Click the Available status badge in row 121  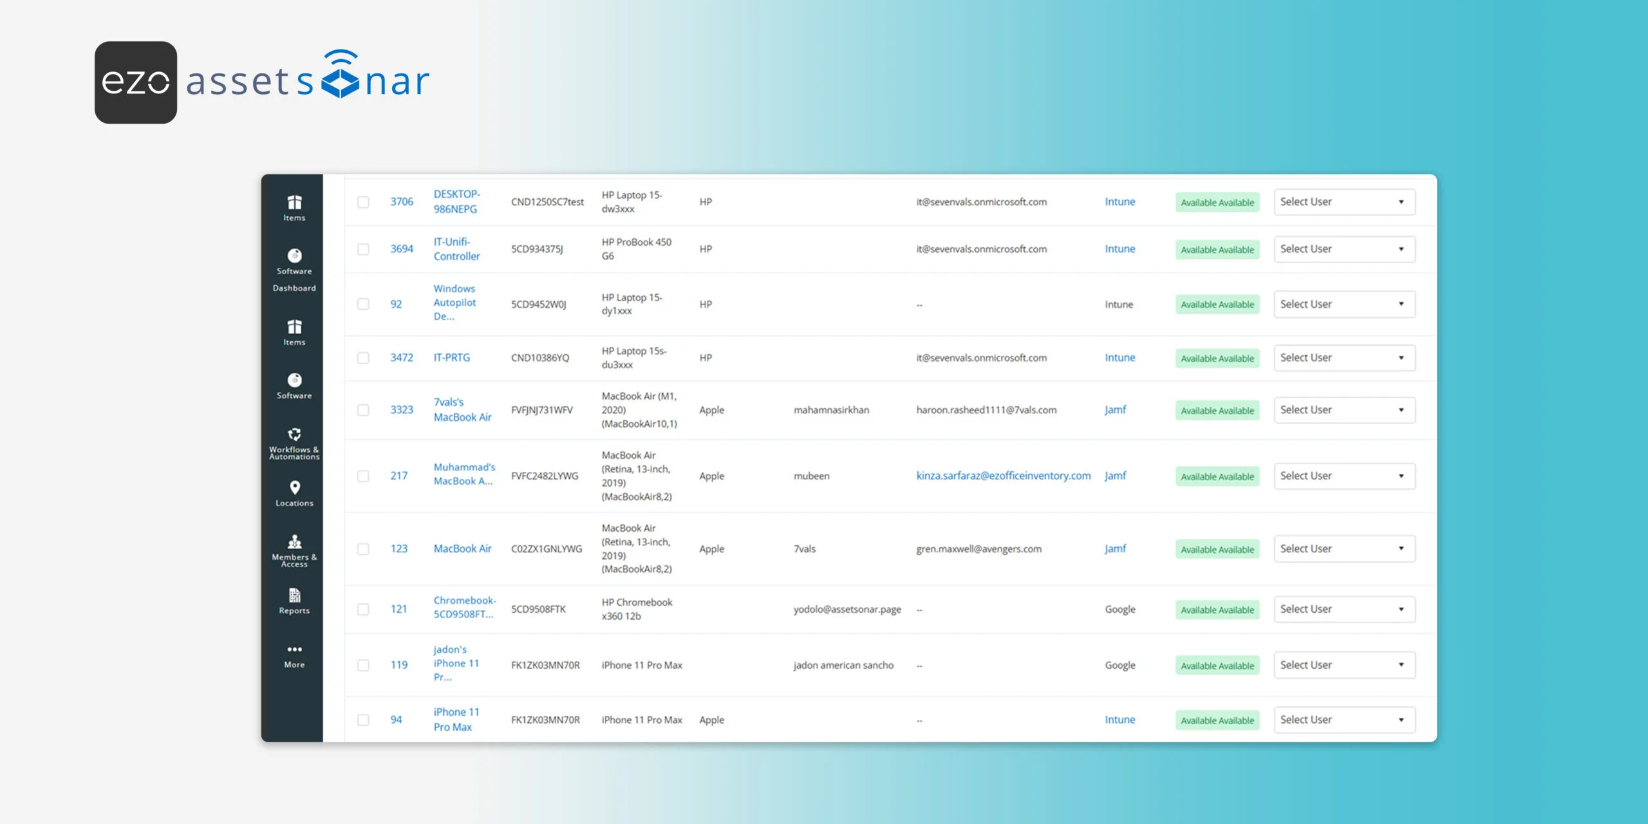(1217, 610)
